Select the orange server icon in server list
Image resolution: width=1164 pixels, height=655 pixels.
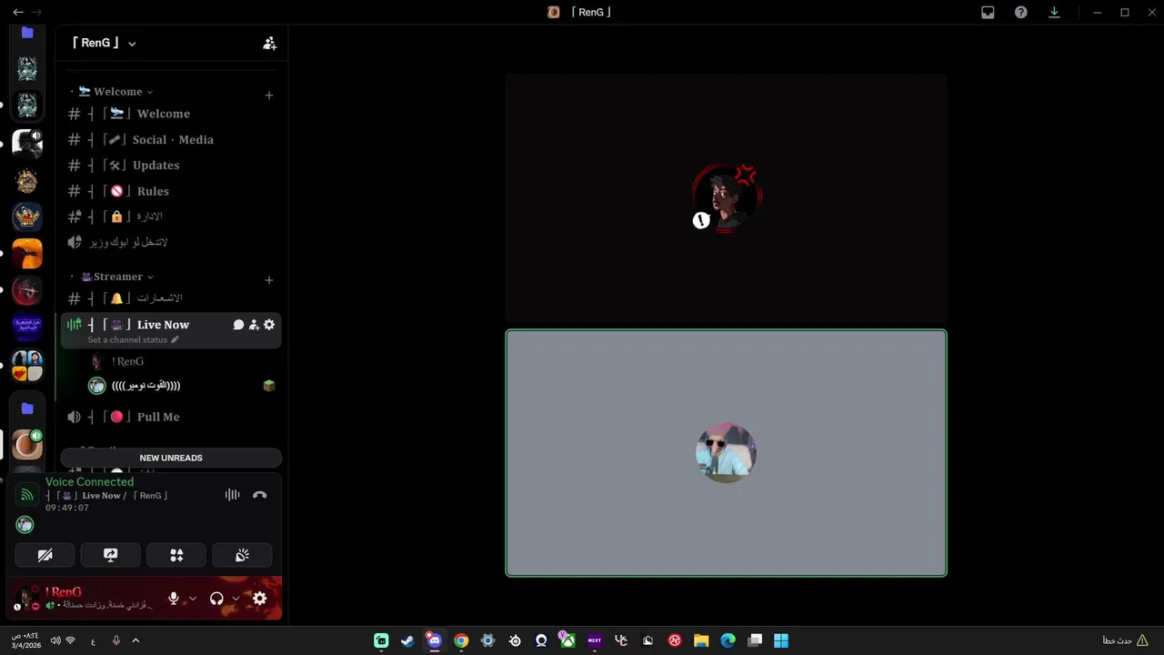pyautogui.click(x=27, y=254)
